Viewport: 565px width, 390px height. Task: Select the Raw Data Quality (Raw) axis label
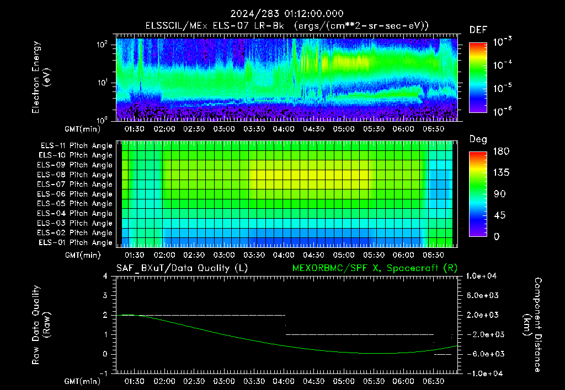pos(41,325)
